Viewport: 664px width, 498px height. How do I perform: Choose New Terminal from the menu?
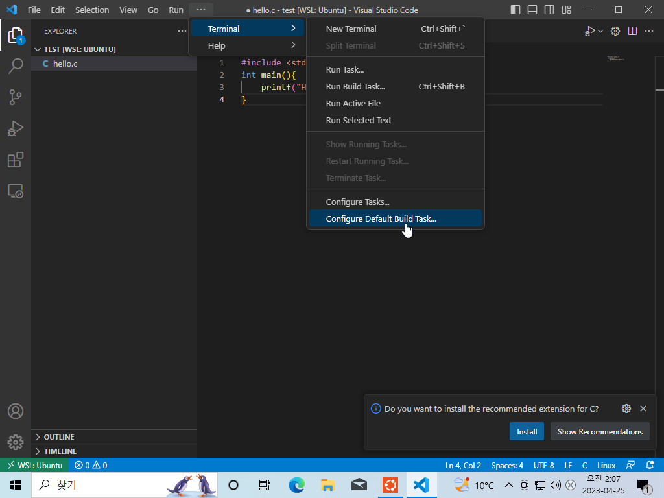[395, 29]
